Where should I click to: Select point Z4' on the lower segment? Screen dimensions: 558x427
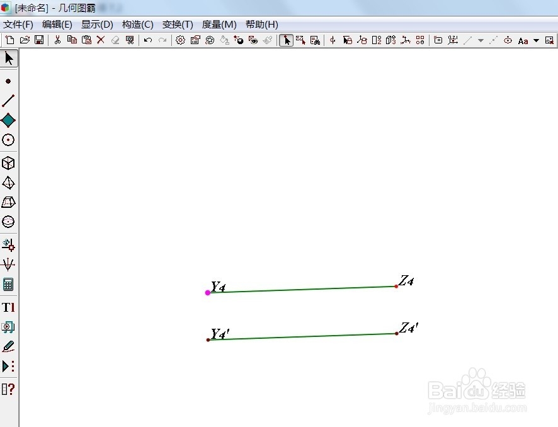coord(396,333)
